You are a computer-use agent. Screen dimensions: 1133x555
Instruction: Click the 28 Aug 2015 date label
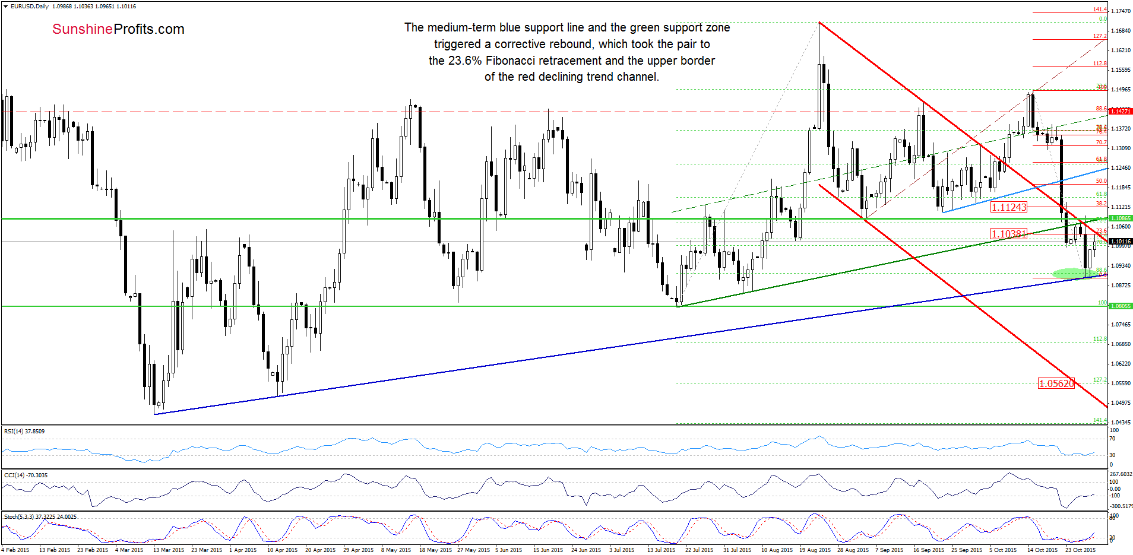pyautogui.click(x=853, y=550)
